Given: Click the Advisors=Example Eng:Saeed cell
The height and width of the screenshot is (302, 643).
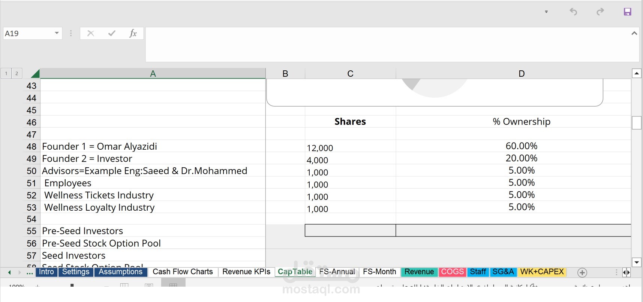Looking at the screenshot, I should pyautogui.click(x=153, y=171).
